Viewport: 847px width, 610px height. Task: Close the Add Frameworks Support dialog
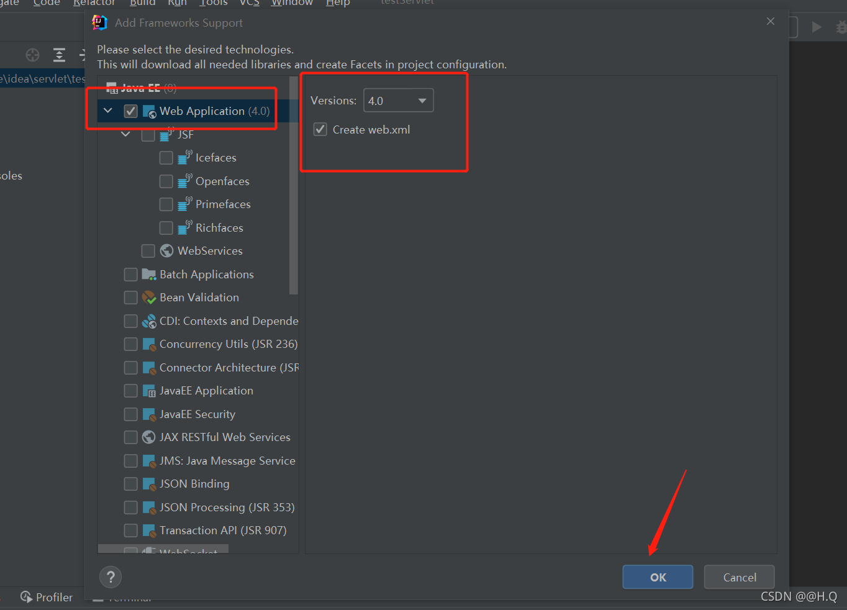click(771, 22)
